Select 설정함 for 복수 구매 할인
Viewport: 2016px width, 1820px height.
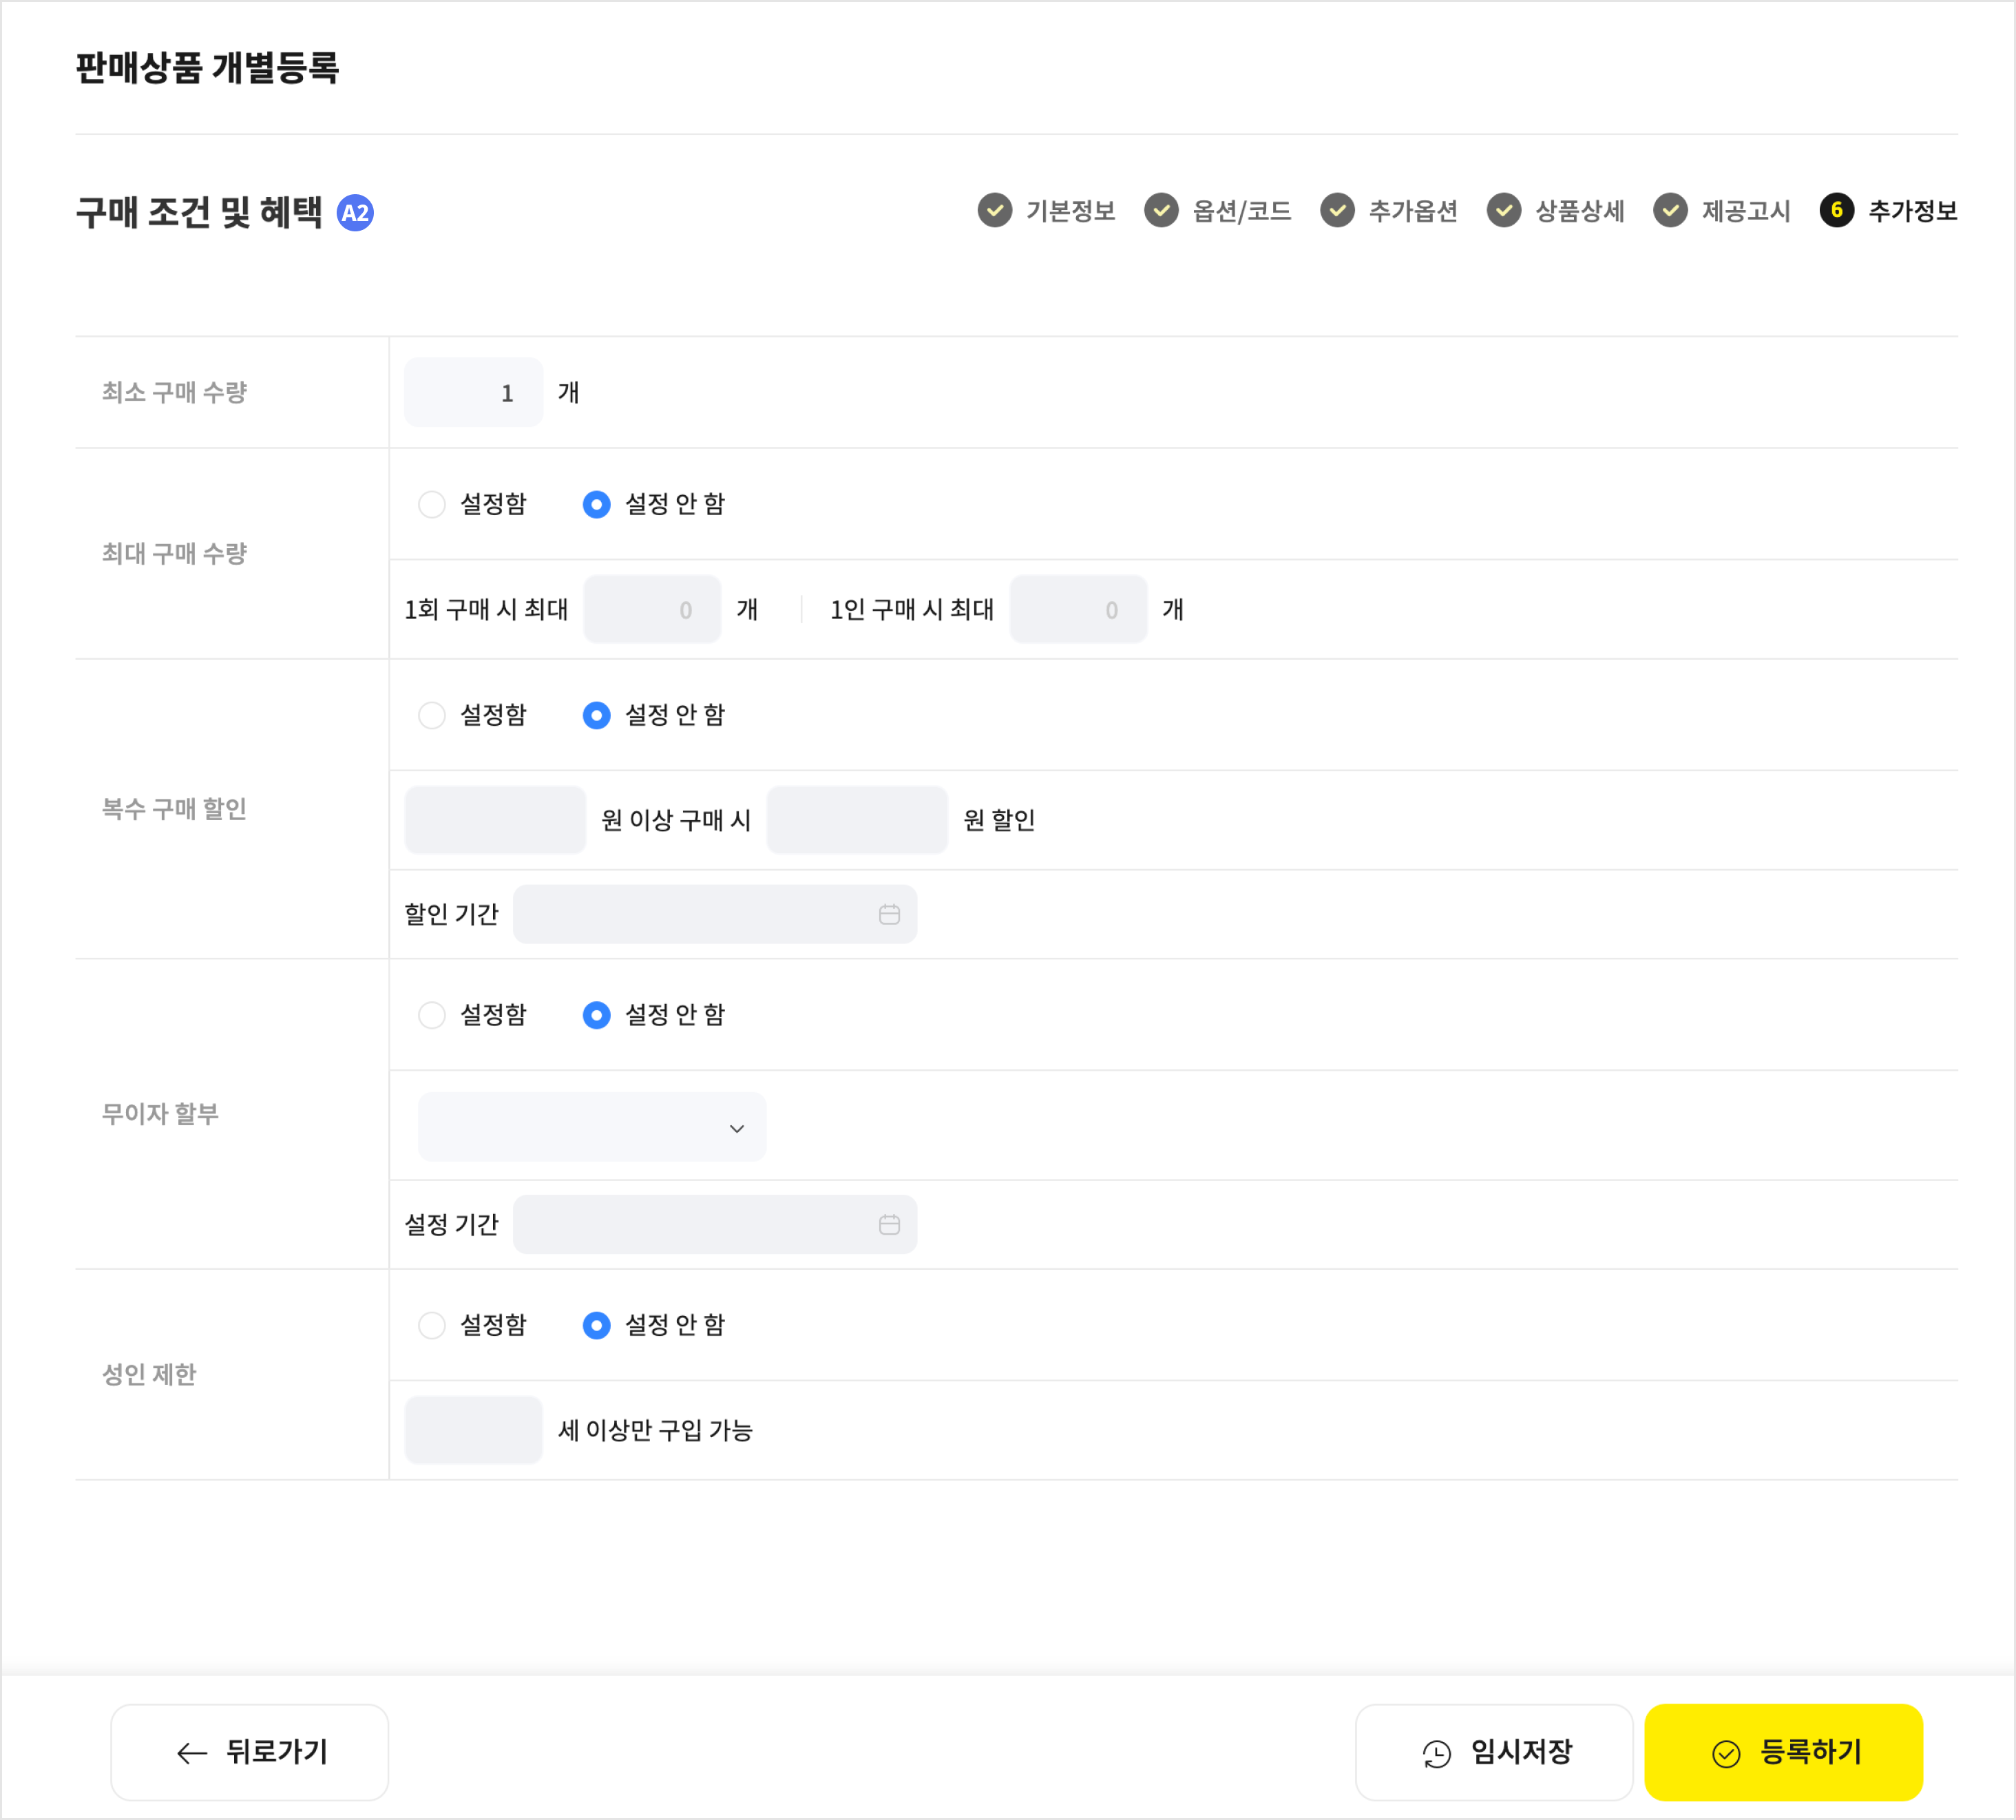click(x=432, y=715)
